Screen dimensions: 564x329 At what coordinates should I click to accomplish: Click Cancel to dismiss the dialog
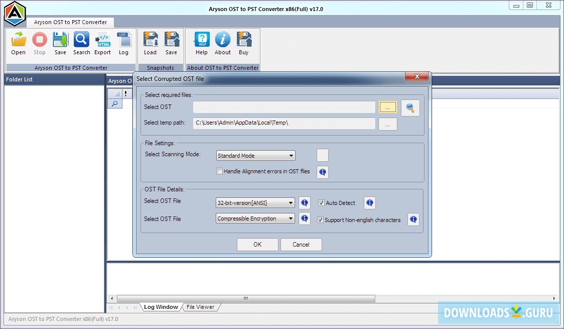(301, 245)
